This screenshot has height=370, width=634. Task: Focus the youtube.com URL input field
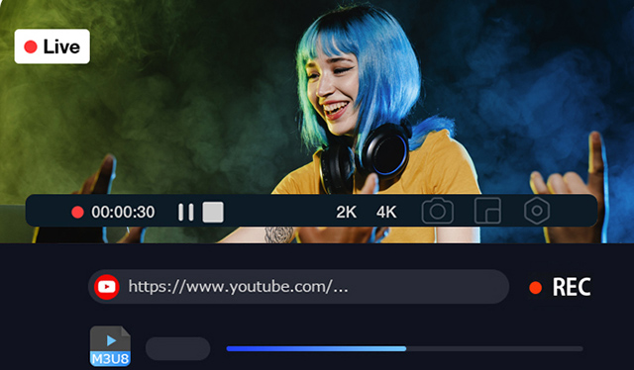coord(298,287)
